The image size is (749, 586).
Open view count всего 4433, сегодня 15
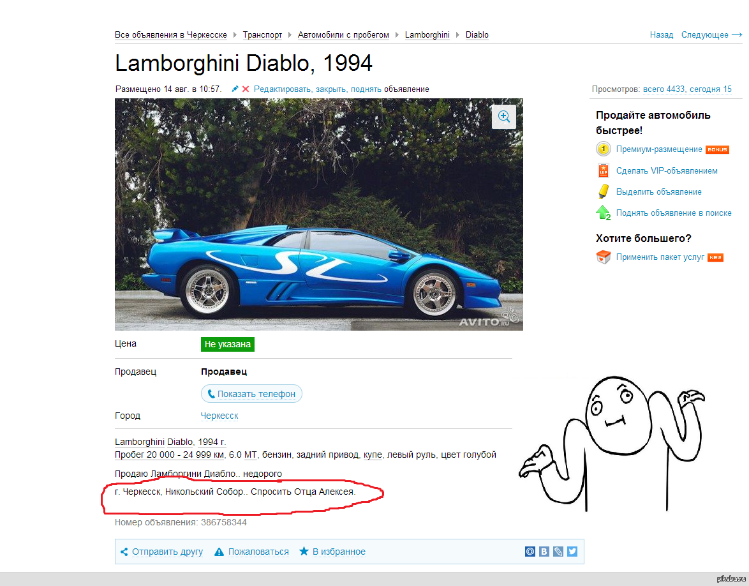(x=687, y=89)
